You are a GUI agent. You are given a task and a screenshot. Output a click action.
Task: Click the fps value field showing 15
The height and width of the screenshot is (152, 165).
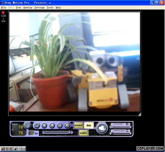(x=31, y=133)
